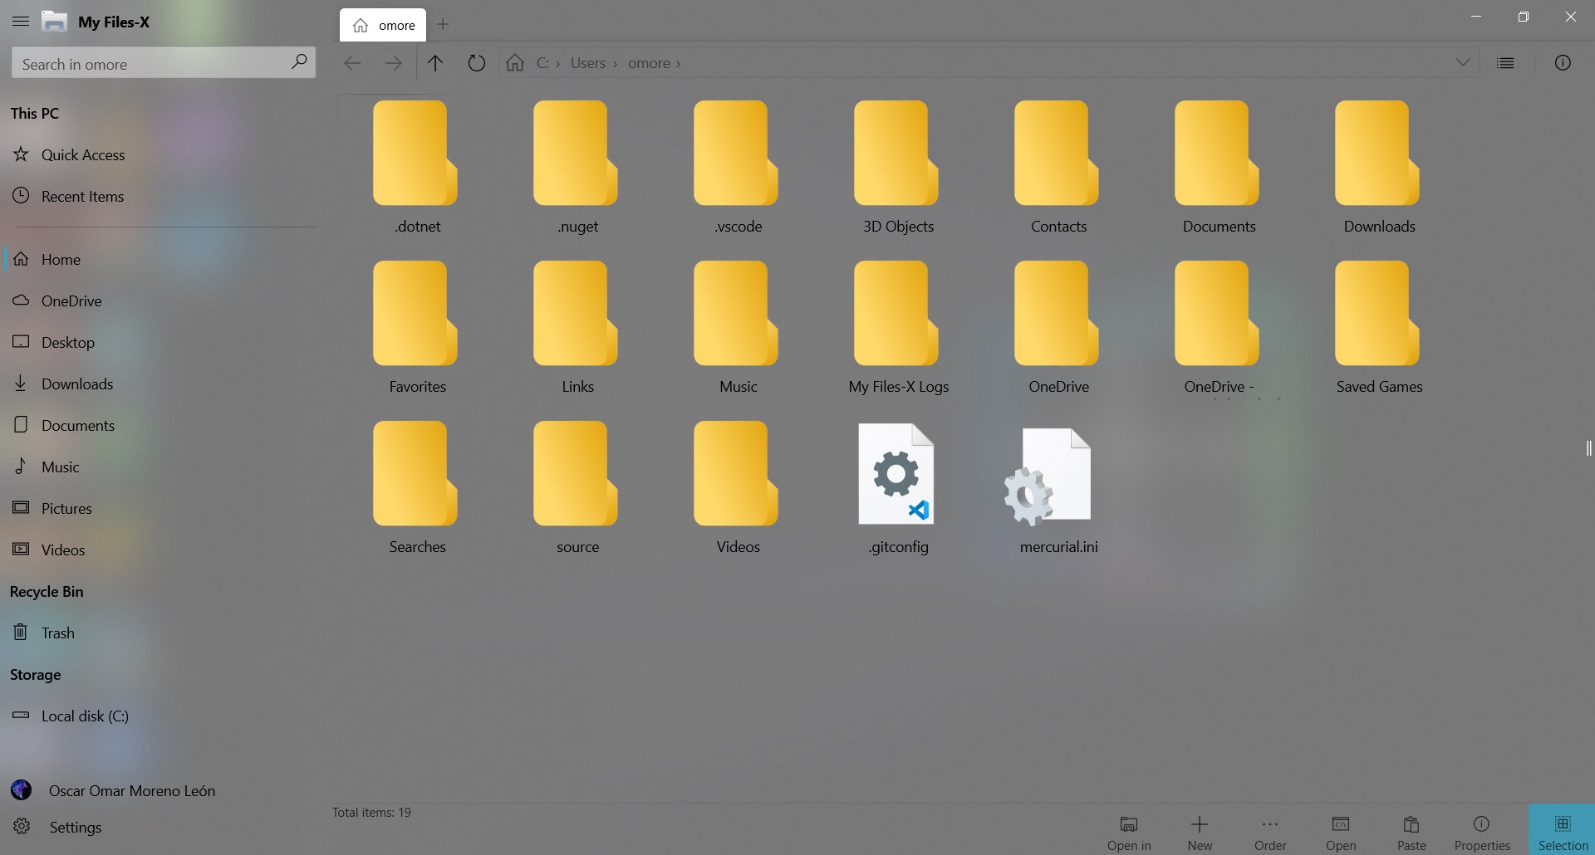Select the omore tab
Screen dimensions: 1595x855
tap(383, 24)
